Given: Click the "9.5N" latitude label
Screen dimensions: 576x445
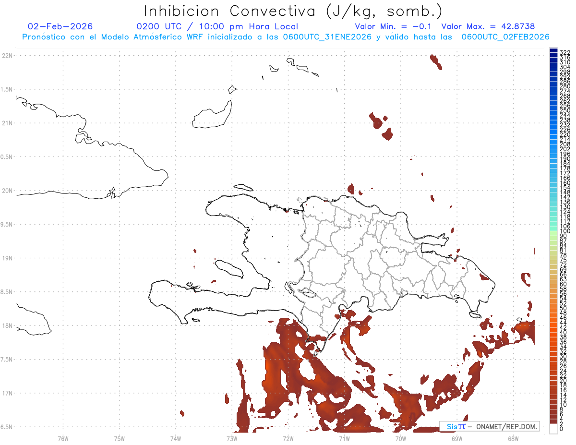Looking at the screenshot, I should [7, 224].
